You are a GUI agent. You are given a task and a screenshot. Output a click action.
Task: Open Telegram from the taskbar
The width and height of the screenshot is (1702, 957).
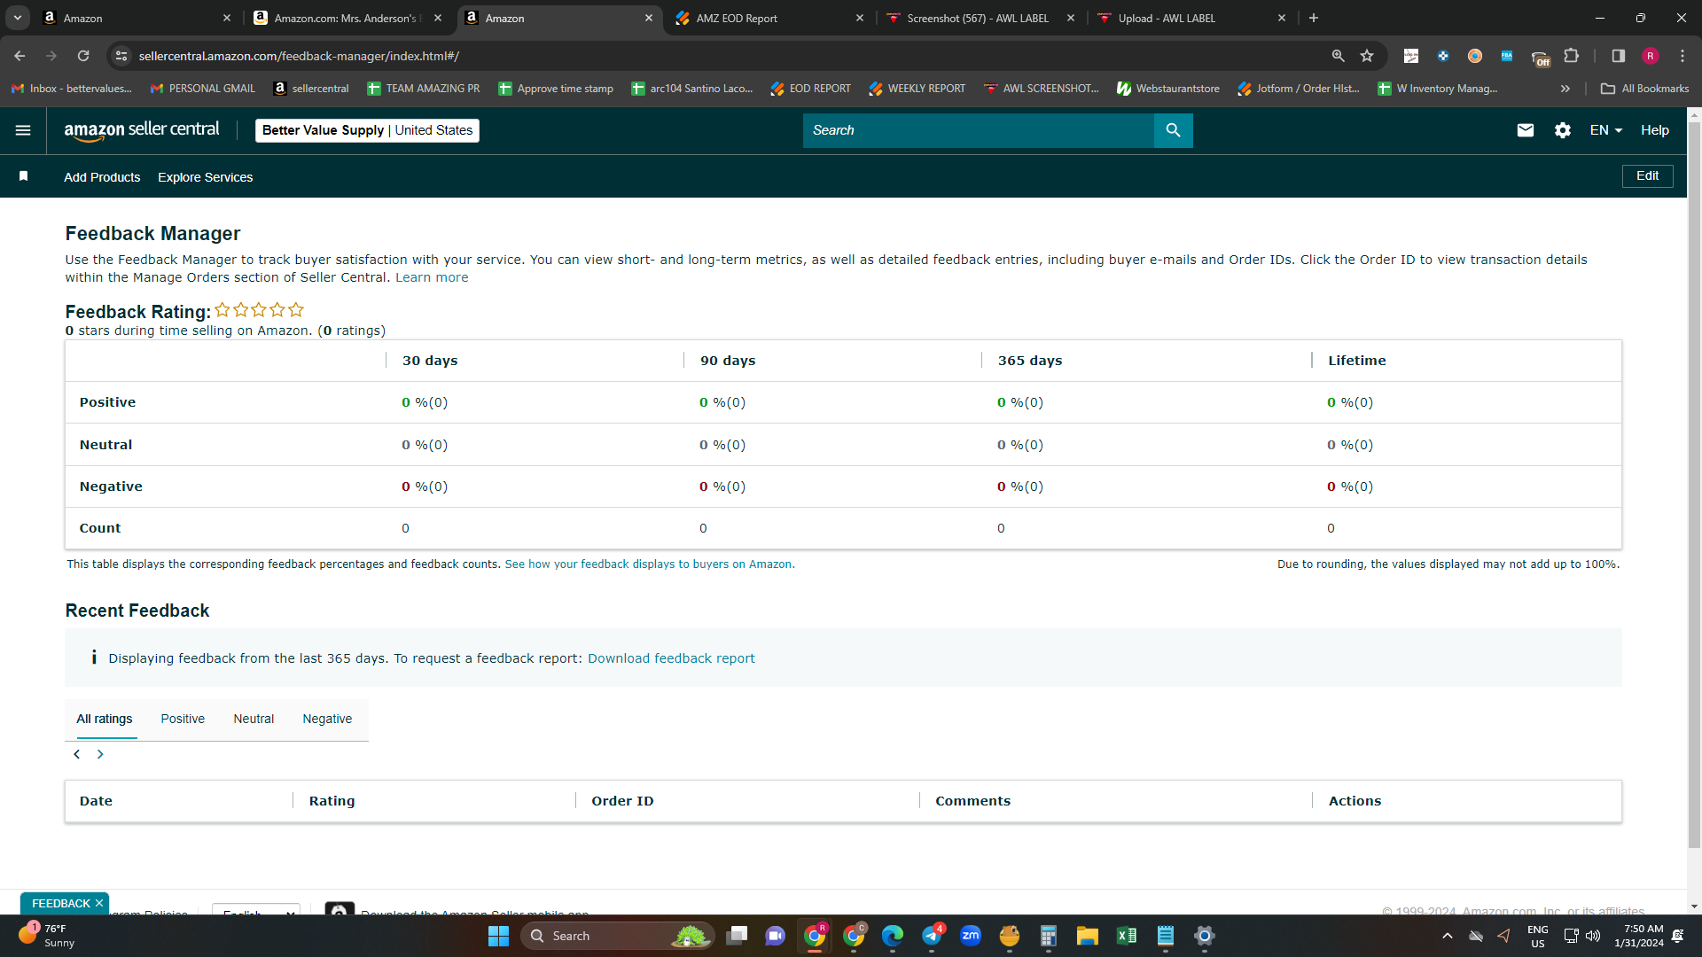tap(932, 936)
